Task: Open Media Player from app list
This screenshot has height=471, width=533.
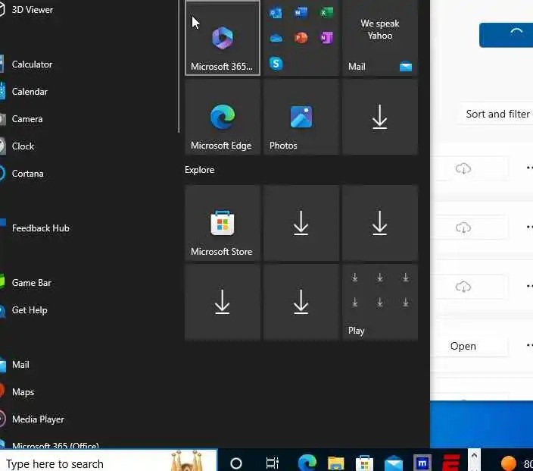Action: pos(38,419)
